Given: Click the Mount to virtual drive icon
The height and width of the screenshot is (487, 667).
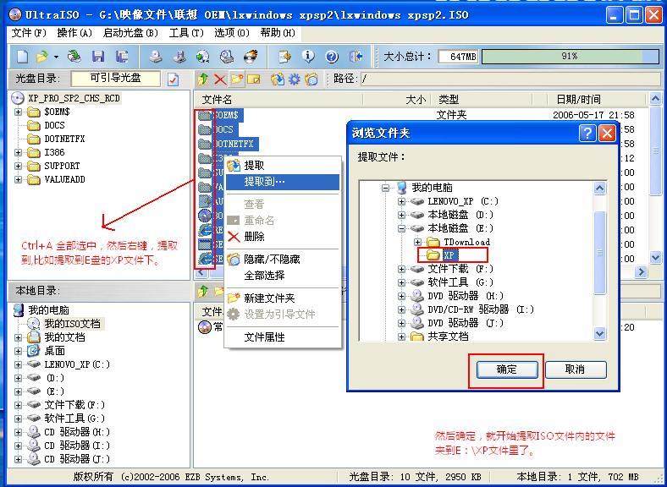Looking at the screenshot, I should pos(227,56).
